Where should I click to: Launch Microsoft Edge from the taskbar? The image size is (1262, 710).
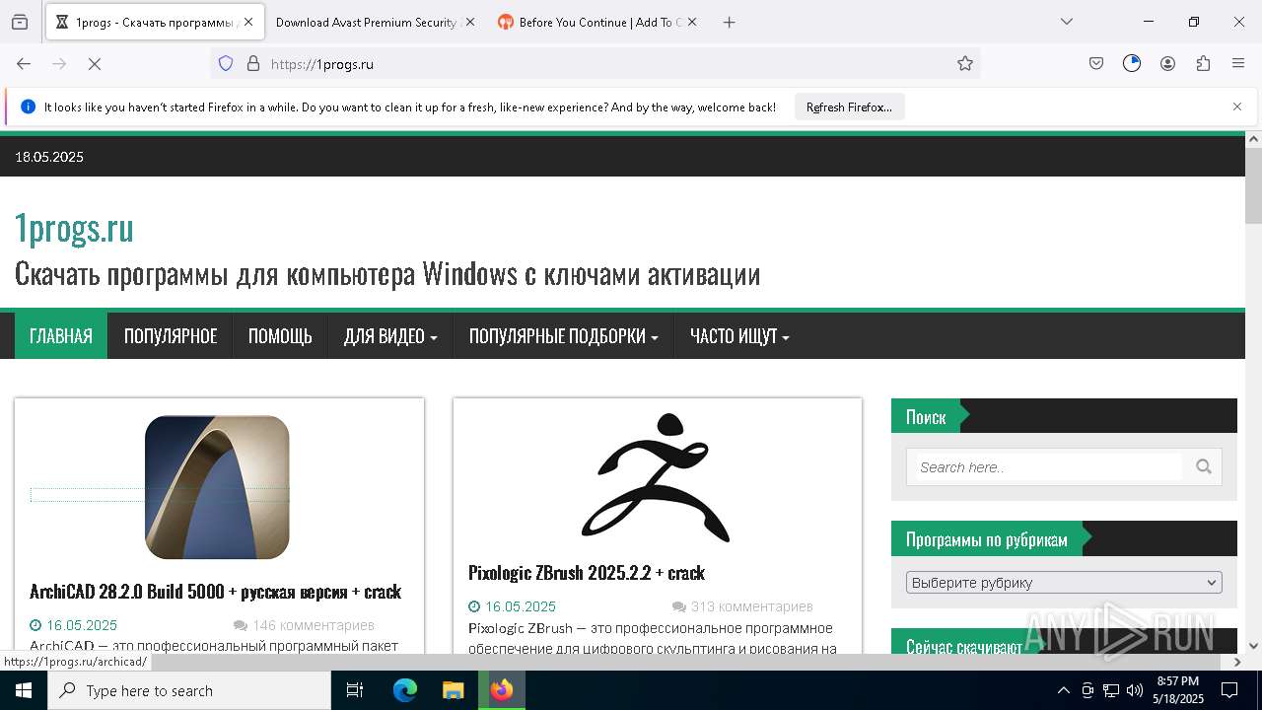click(405, 690)
